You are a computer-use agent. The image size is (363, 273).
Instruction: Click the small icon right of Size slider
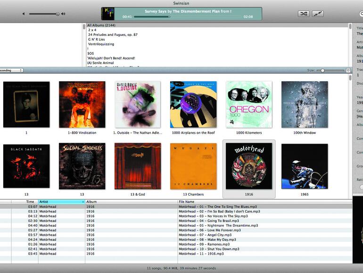coord(348,70)
